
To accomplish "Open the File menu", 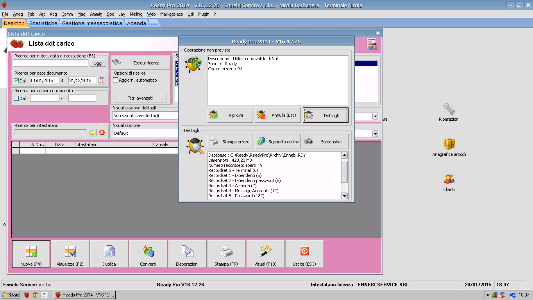I will [5, 14].
